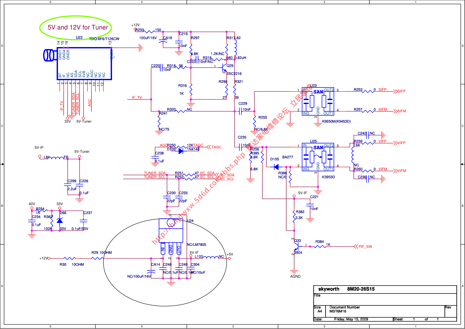Click the '8M20-26S15' model number

(361, 289)
